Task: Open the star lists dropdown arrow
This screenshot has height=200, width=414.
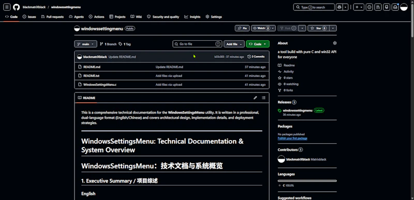Action: point(333,28)
